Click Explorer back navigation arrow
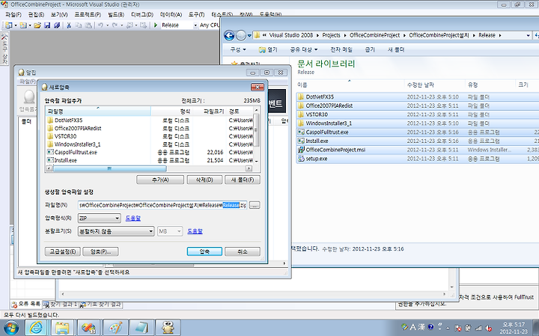The width and height of the screenshot is (539, 336). (x=229, y=35)
